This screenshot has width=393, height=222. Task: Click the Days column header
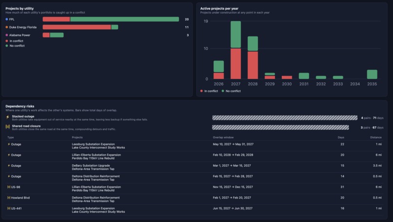pos(341,138)
